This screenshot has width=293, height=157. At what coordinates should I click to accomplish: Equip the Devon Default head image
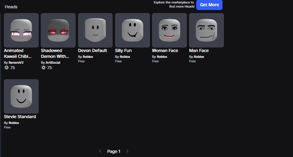[95, 30]
